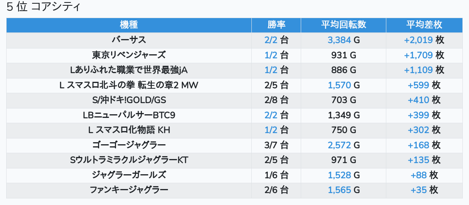Open the ファンキージャグラー row
Screen dimensions: 469x205
pyautogui.click(x=129, y=190)
